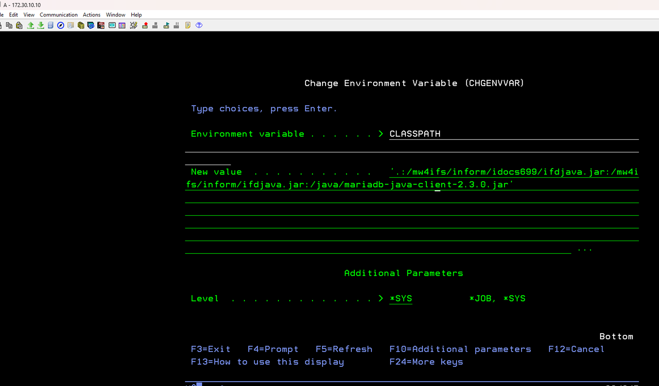Open the Communication menu
This screenshot has width=659, height=386.
pos(58,15)
